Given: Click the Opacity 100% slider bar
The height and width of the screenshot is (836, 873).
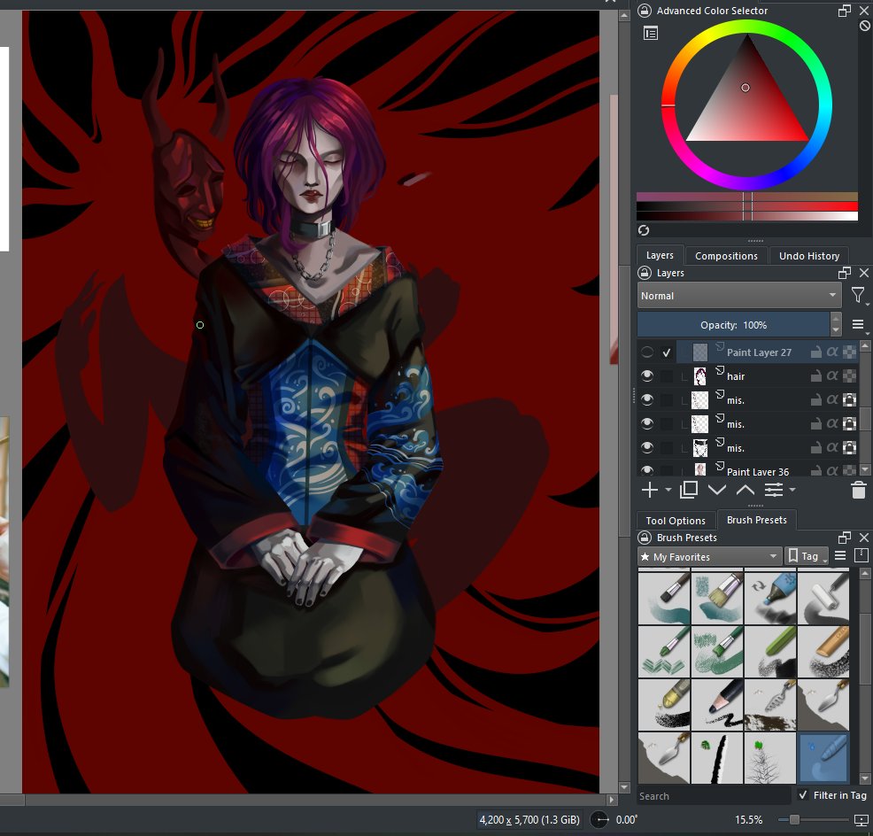Looking at the screenshot, I should (x=733, y=325).
